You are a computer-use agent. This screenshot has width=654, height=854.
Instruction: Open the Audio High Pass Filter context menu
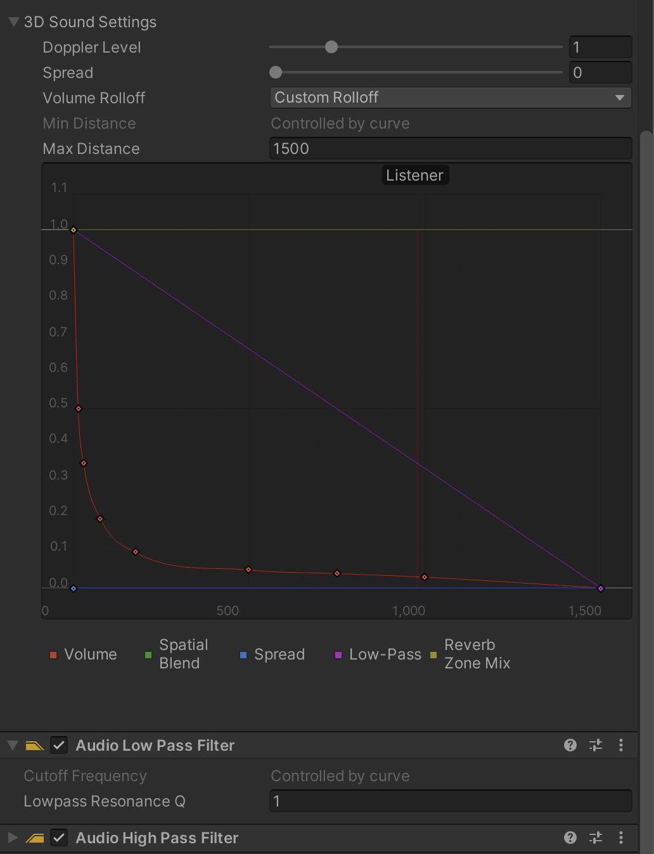pos(620,838)
